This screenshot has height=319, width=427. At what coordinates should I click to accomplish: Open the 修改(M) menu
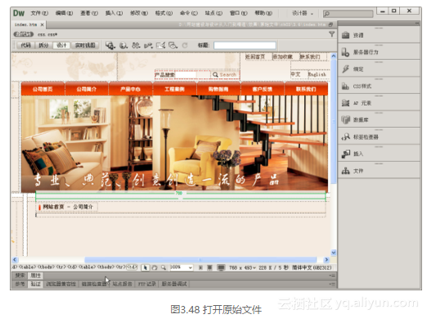pyautogui.click(x=139, y=13)
